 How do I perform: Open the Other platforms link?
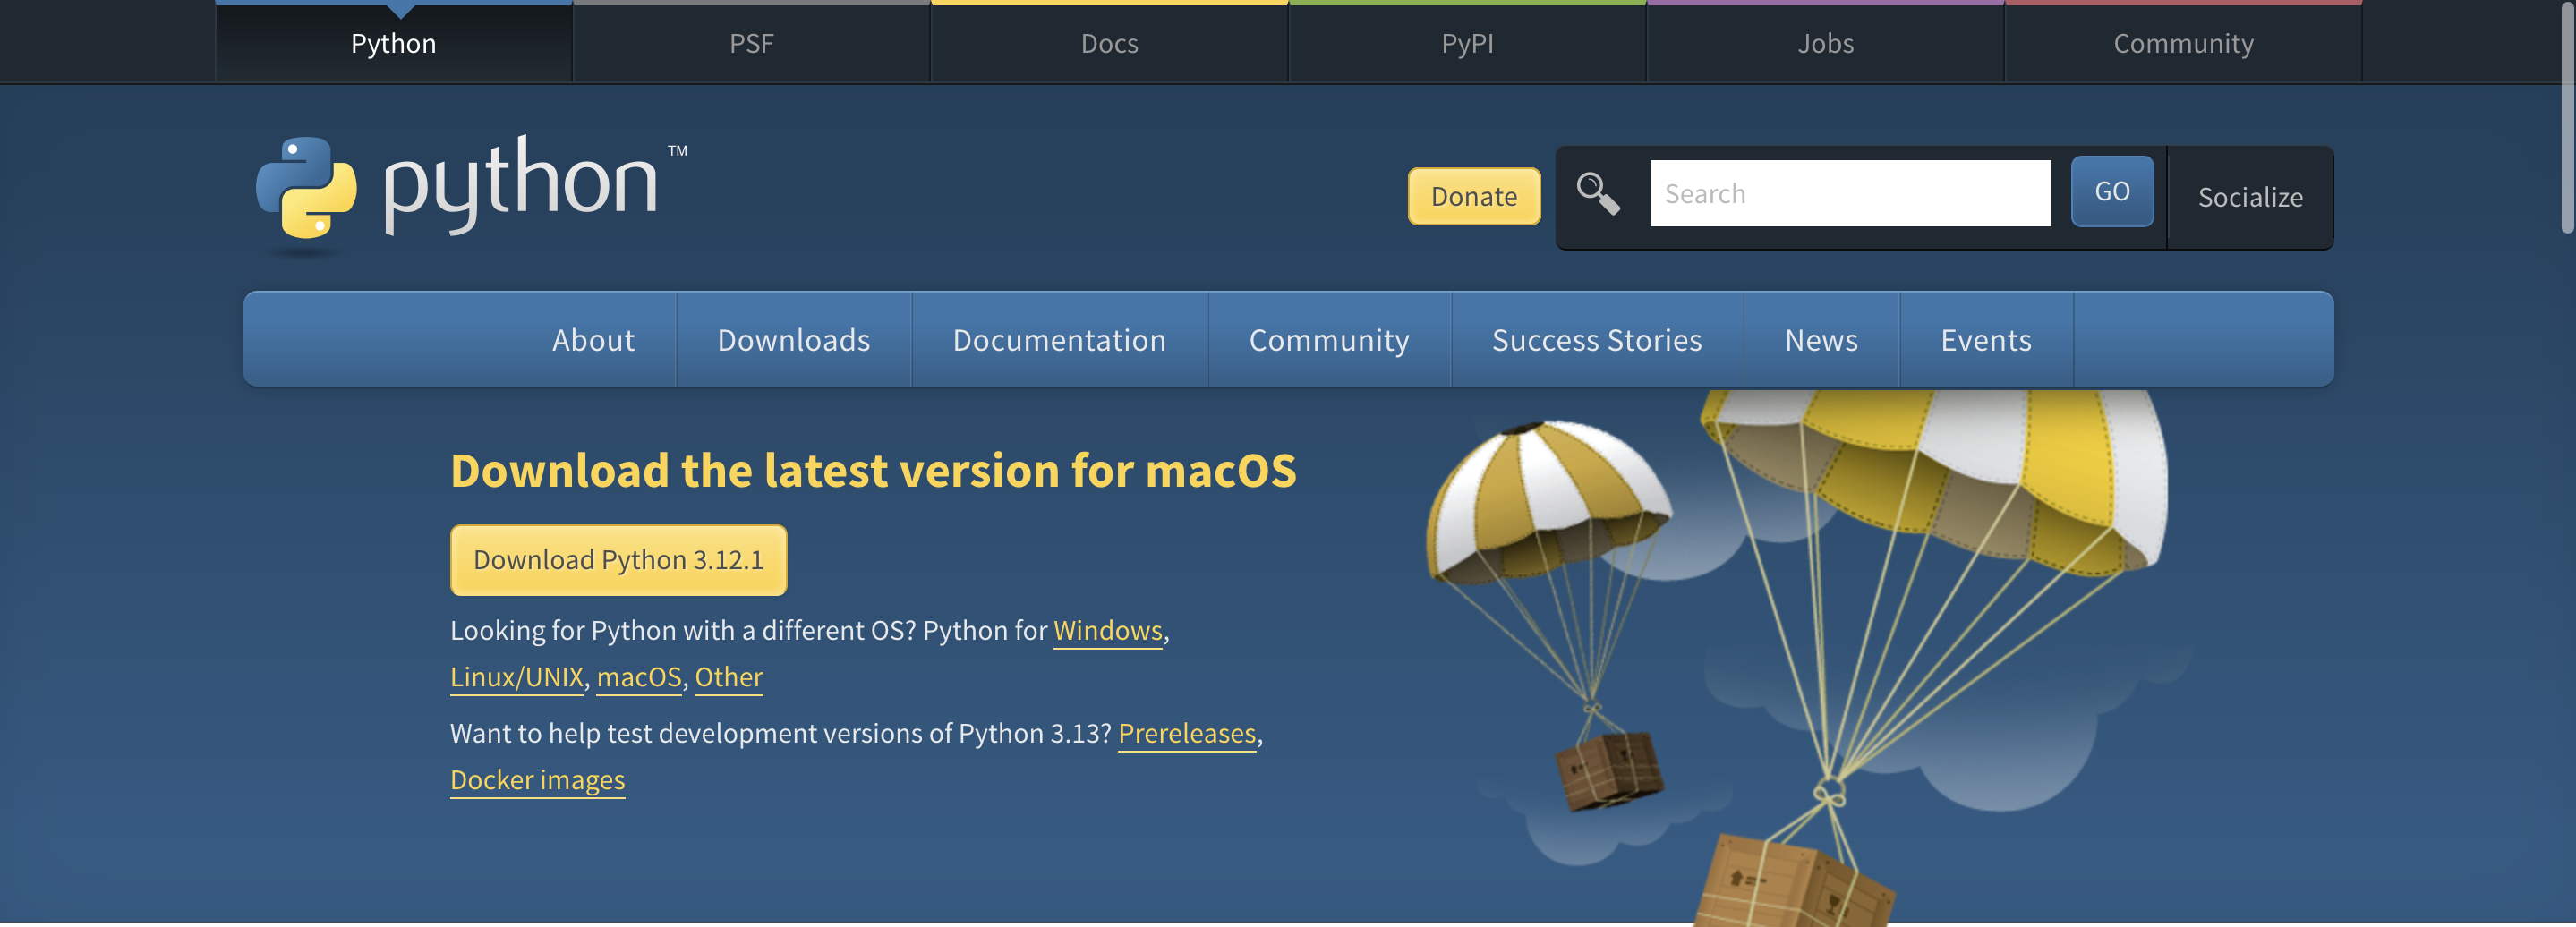click(728, 677)
